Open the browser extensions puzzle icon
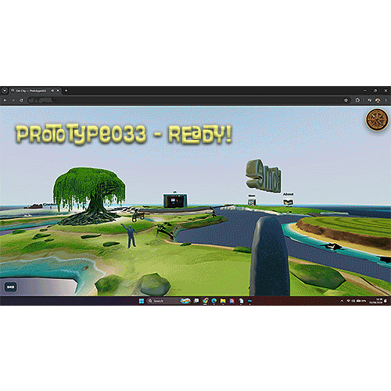 [357, 100]
